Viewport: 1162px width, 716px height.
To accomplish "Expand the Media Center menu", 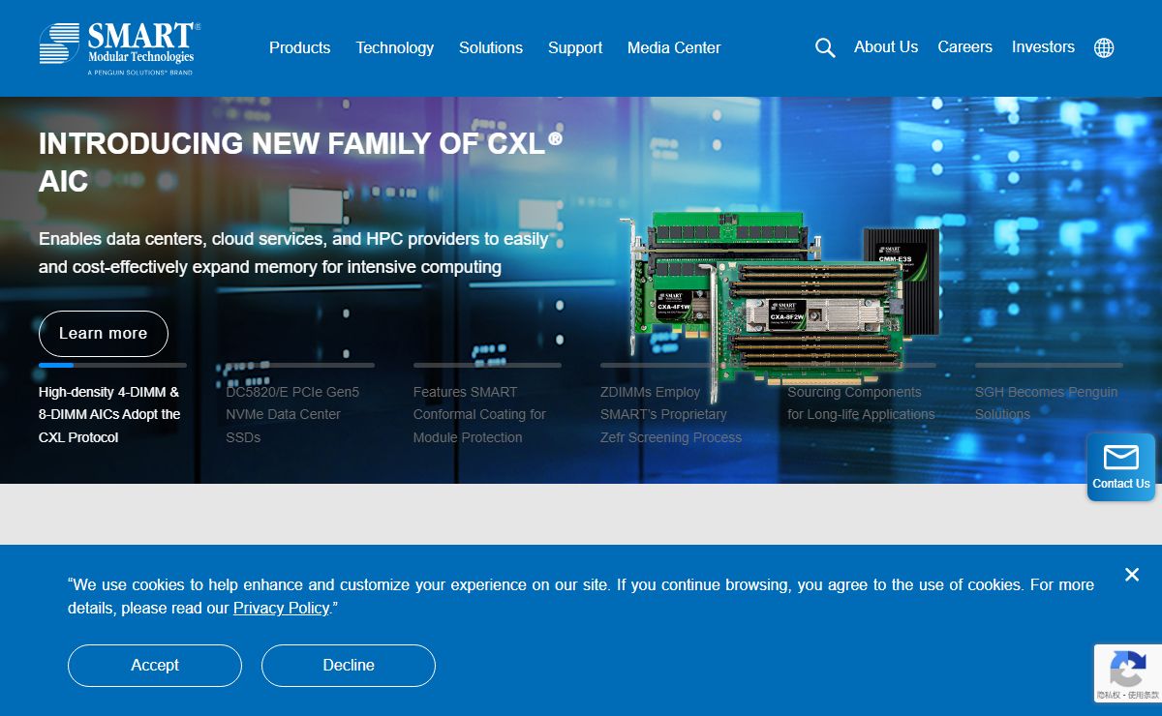I will click(x=673, y=47).
